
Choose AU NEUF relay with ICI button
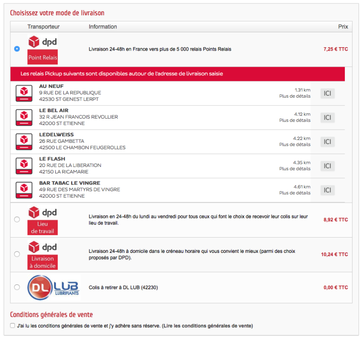coord(327,93)
